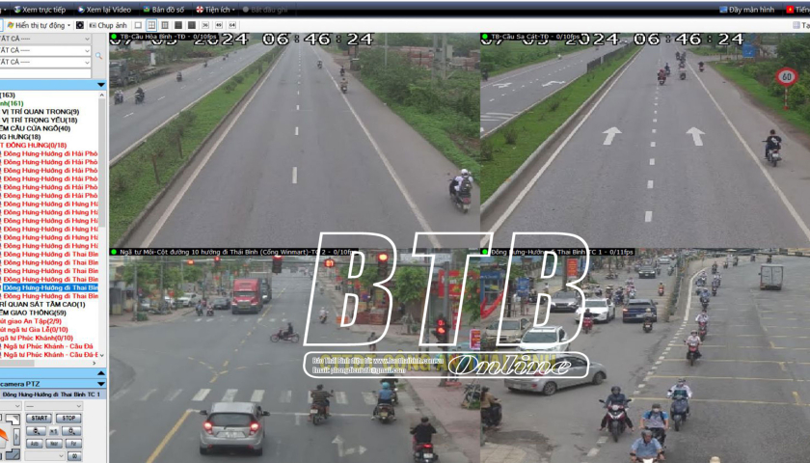Select ĐIỂM GIAO THÔNG(59) tree group
Viewport: 810px width, 463px height.
[x=33, y=313]
